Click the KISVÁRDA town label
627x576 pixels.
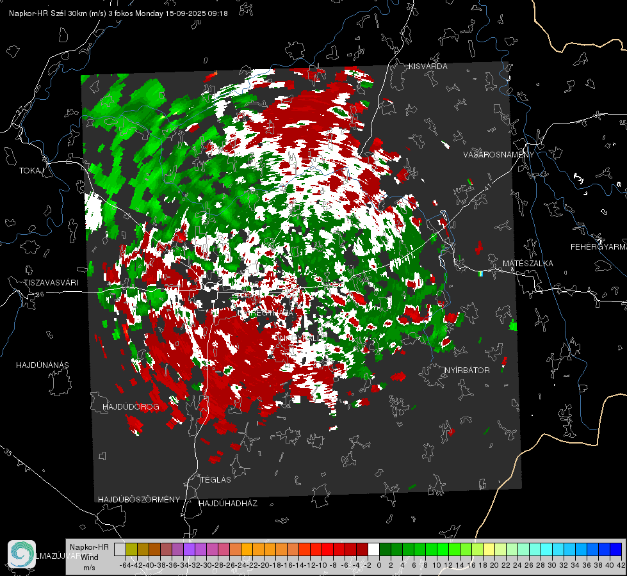tap(428, 67)
